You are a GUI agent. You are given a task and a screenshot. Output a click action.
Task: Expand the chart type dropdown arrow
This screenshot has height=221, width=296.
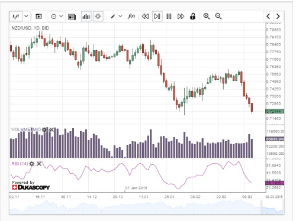click(x=26, y=17)
